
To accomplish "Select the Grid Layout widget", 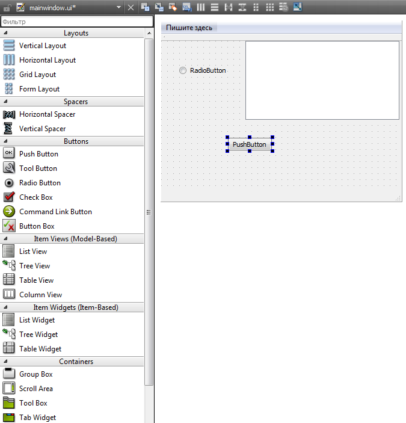I will click(72, 75).
